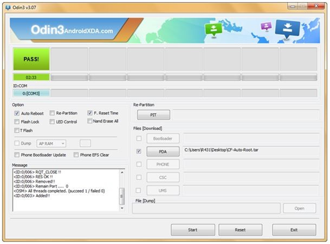Check the UMS file checkbox
330x244 pixels.
(139, 190)
